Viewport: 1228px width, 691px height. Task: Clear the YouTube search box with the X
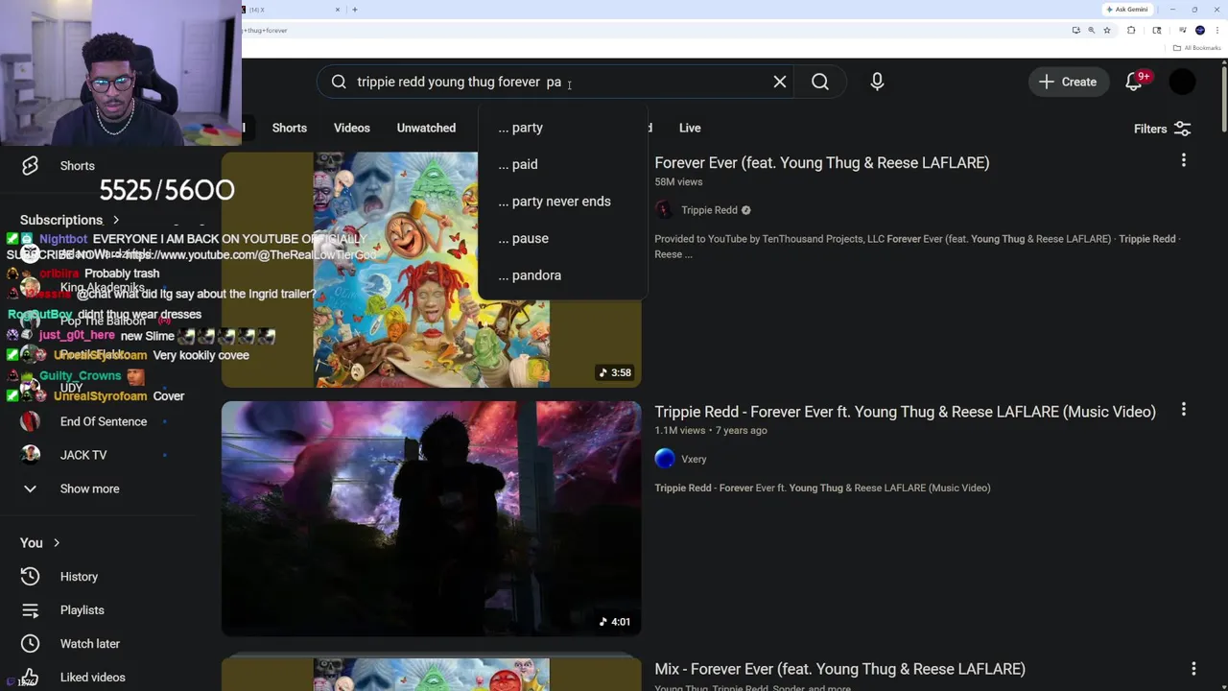(780, 82)
